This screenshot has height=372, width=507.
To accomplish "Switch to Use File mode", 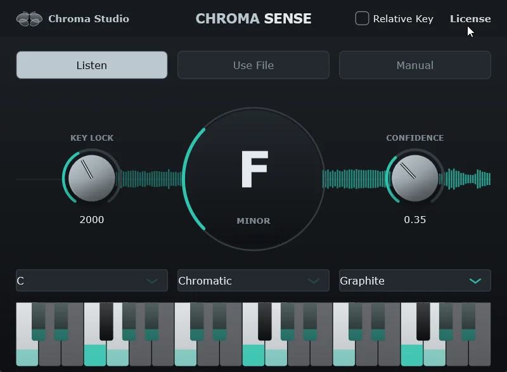I will (x=253, y=65).
